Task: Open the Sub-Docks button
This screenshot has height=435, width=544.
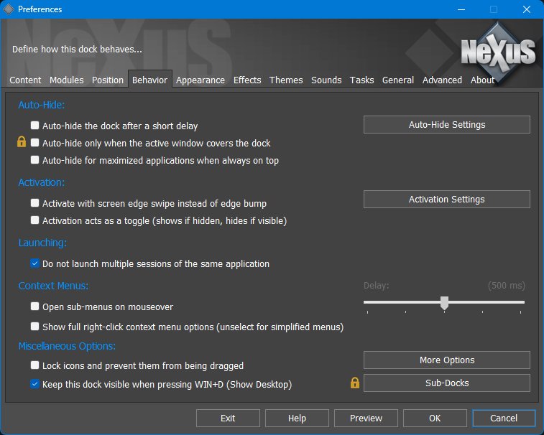Action: (x=447, y=383)
